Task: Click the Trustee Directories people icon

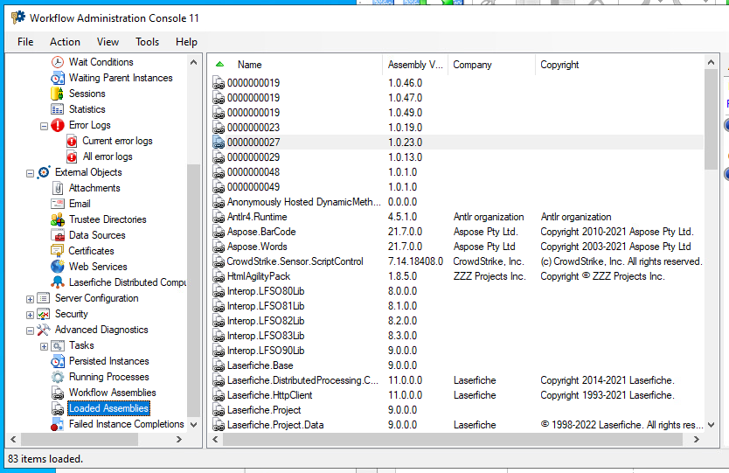Action: (x=57, y=219)
